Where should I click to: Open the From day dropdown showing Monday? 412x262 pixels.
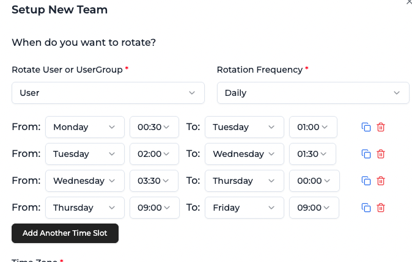point(84,127)
